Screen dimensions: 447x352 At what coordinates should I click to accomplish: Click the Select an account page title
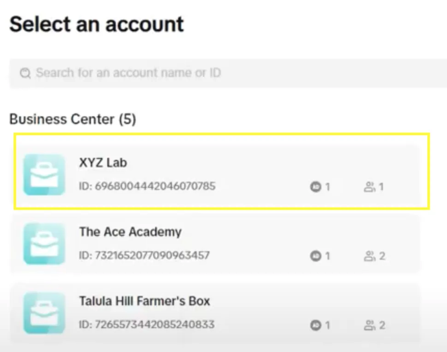[97, 24]
